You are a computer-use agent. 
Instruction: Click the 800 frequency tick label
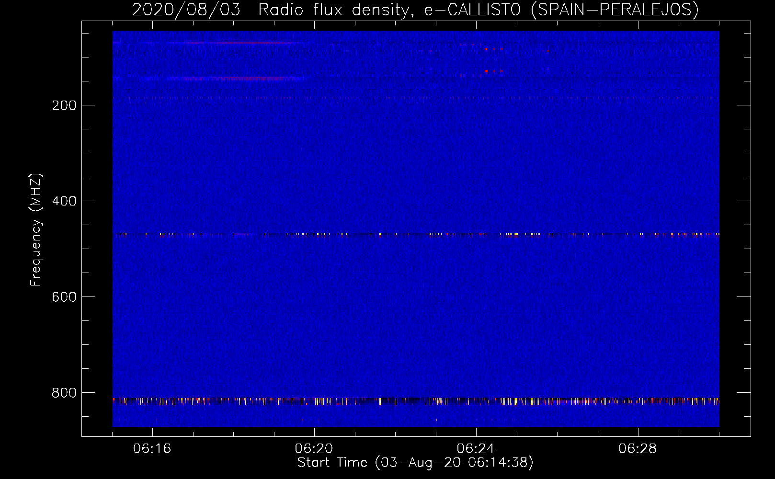click(x=64, y=393)
